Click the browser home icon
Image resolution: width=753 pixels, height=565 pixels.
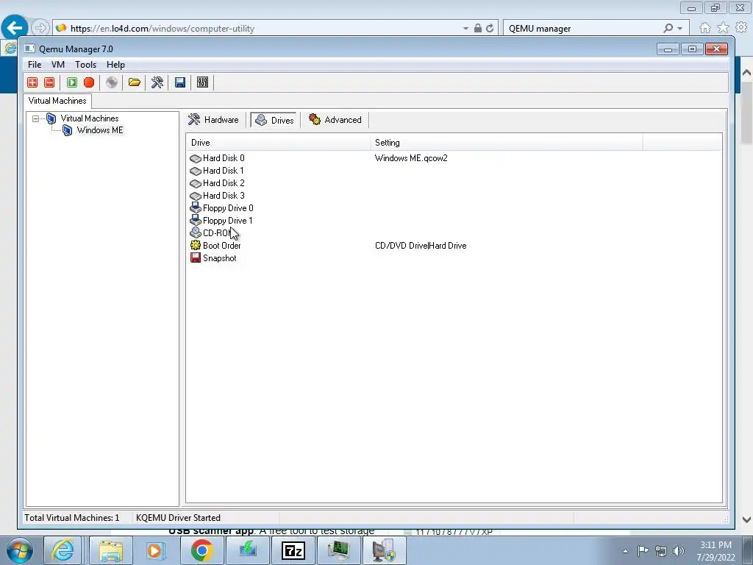click(705, 28)
